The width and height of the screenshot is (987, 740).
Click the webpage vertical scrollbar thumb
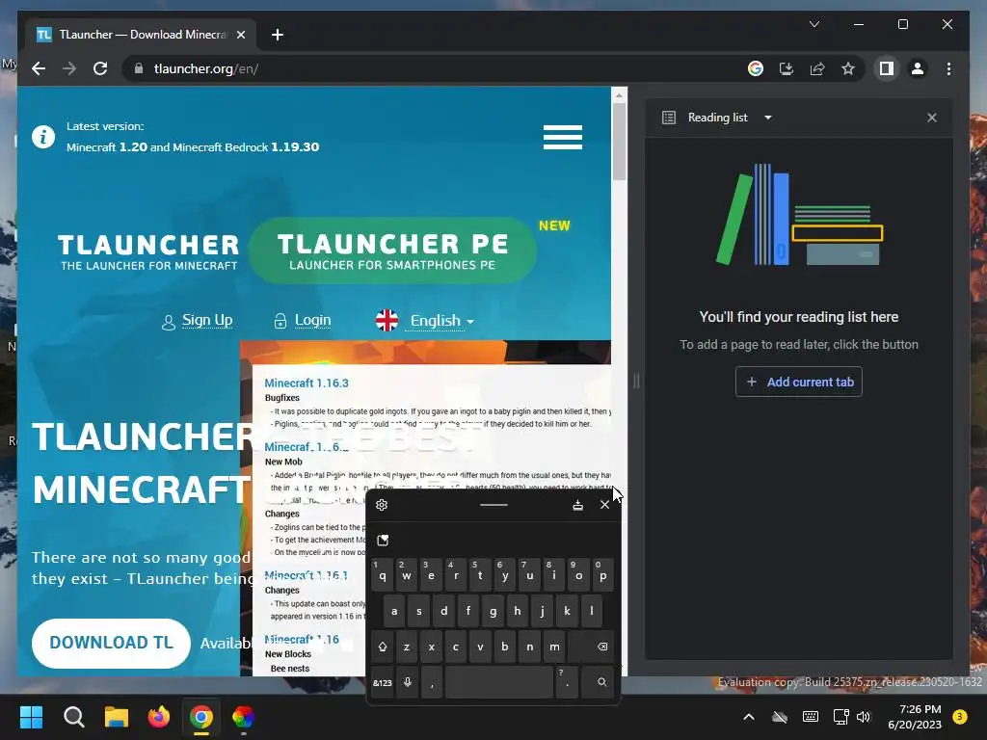click(x=619, y=142)
